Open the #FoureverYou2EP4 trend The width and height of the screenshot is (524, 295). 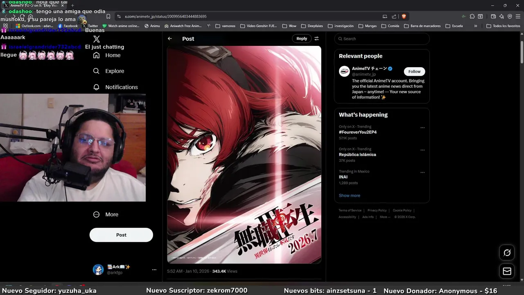click(357, 132)
